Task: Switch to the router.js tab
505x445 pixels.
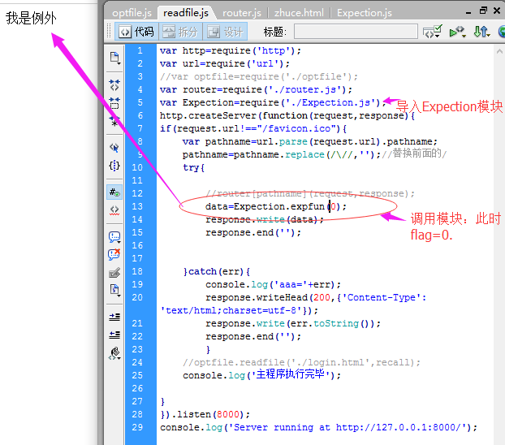Action: 241,13
